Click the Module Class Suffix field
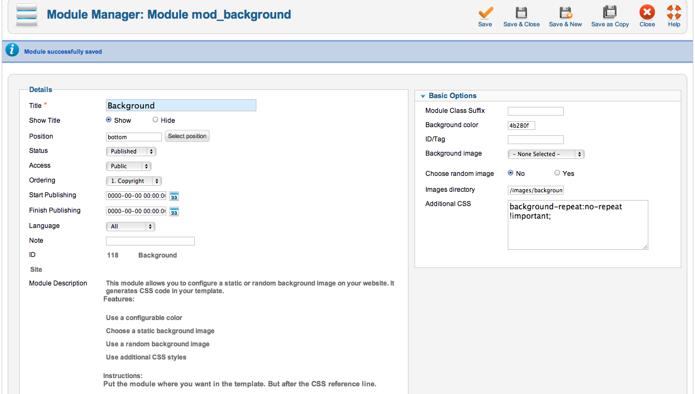The width and height of the screenshot is (695, 394). click(536, 111)
